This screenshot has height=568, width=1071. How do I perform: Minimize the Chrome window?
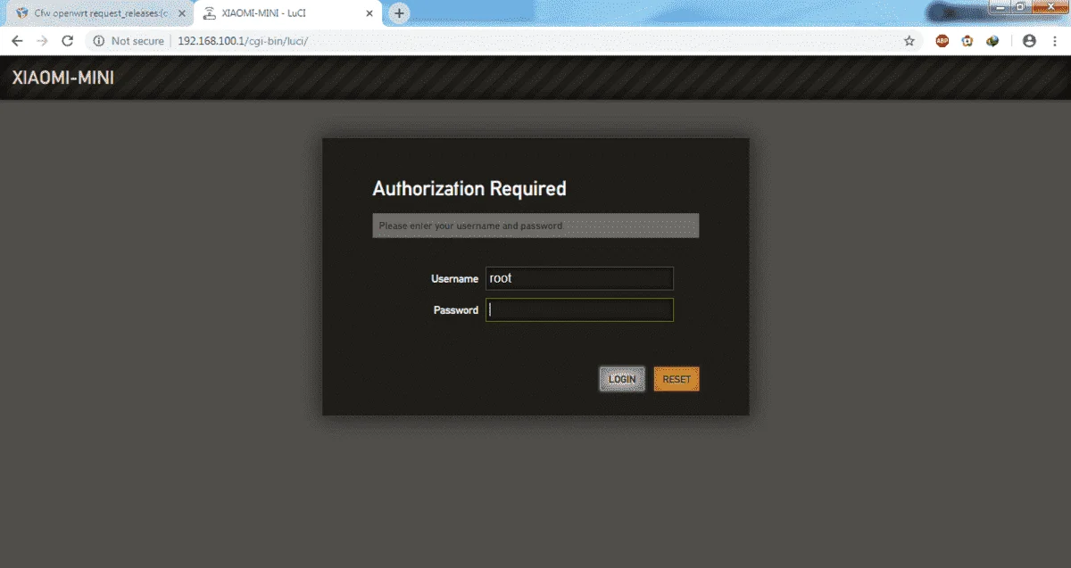point(1002,6)
